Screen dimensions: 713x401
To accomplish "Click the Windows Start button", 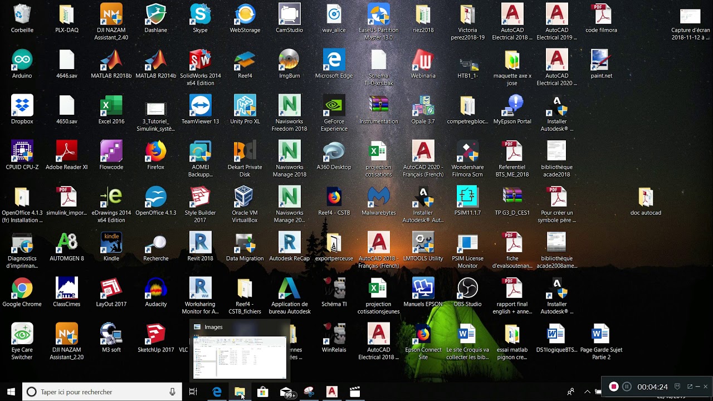I will click(11, 392).
